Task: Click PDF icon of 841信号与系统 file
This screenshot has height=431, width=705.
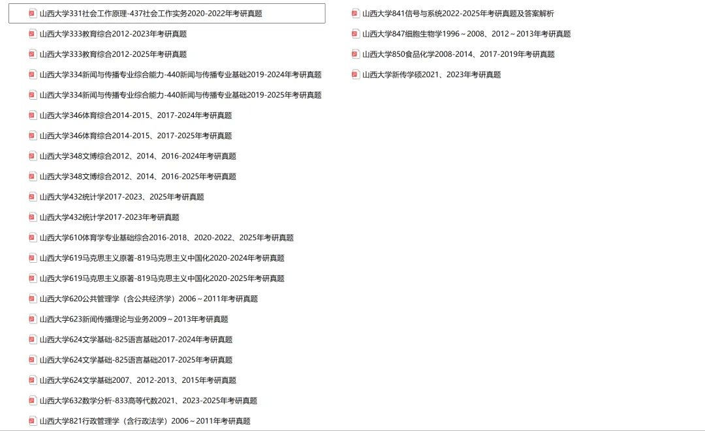Action: [356, 14]
